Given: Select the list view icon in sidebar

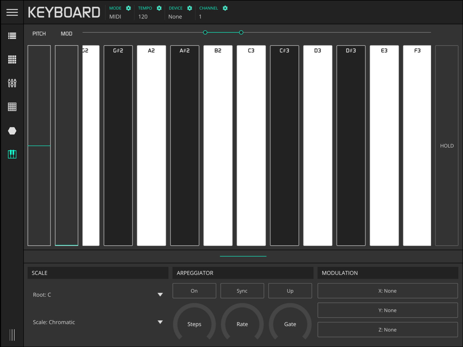Looking at the screenshot, I should pos(12,35).
